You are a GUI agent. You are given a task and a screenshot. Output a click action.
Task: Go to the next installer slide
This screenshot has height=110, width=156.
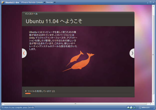(132, 53)
